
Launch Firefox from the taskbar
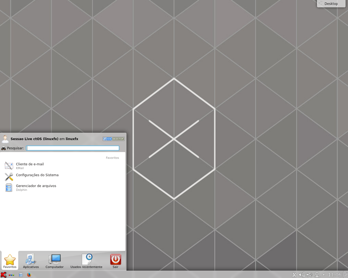point(29,275)
